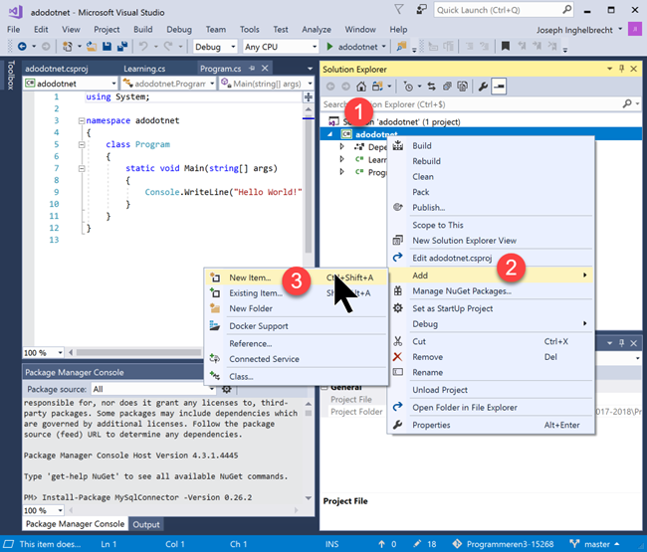Pin the Solution Explorer panel

click(x=622, y=69)
